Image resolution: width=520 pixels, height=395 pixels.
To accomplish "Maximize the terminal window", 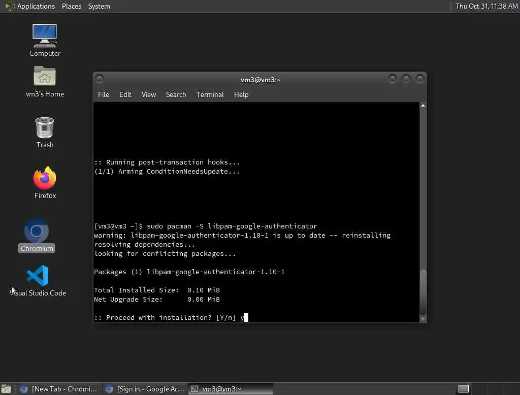I will [406, 79].
